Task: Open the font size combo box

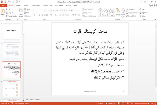Action: pyautogui.click(x=47, y=10)
